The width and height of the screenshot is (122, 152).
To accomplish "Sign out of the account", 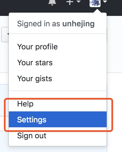I will click(58, 136).
